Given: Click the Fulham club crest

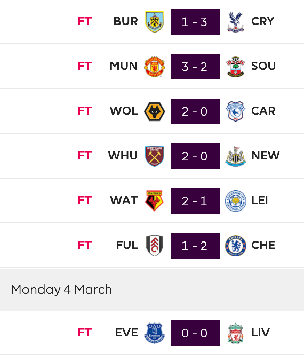Looking at the screenshot, I should [155, 246].
